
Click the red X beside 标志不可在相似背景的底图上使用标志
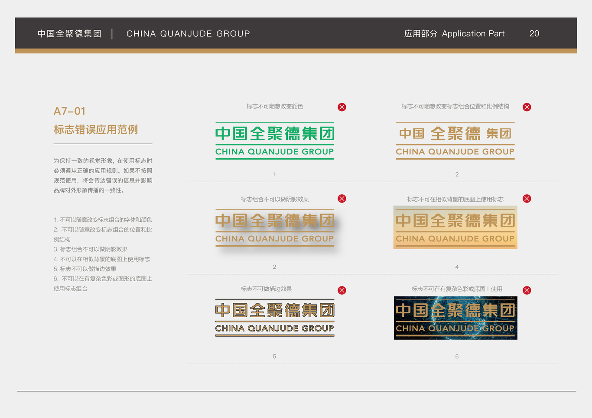coord(527,199)
